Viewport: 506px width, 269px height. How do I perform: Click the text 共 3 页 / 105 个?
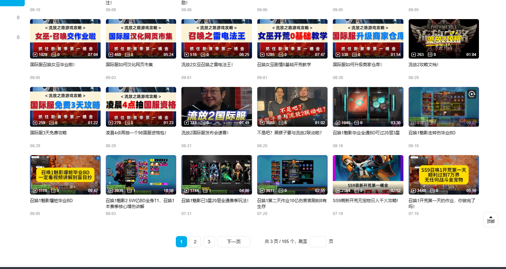pos(280,242)
